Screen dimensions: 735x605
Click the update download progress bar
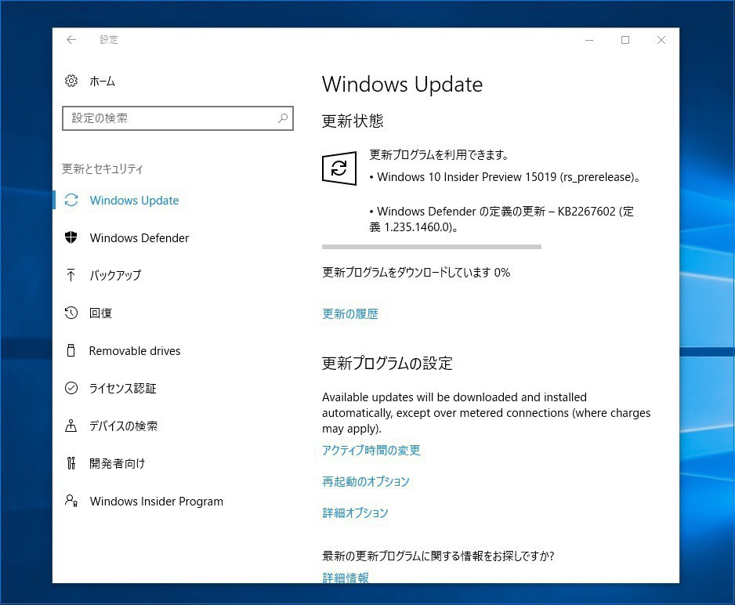click(432, 247)
